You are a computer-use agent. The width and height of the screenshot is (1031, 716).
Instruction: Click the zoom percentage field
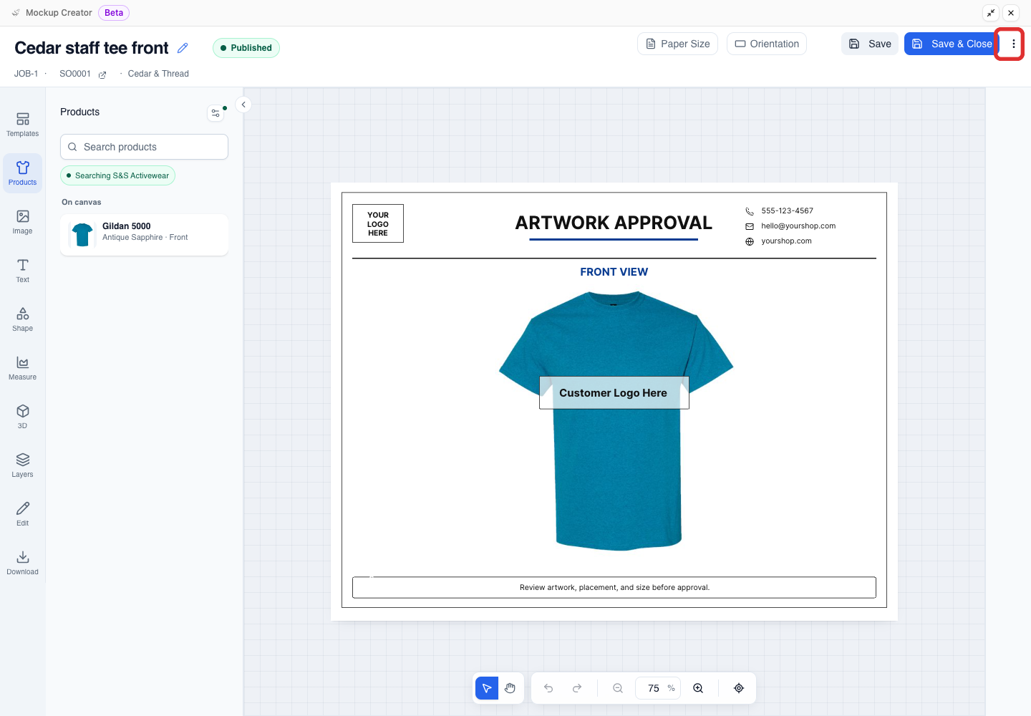658,688
